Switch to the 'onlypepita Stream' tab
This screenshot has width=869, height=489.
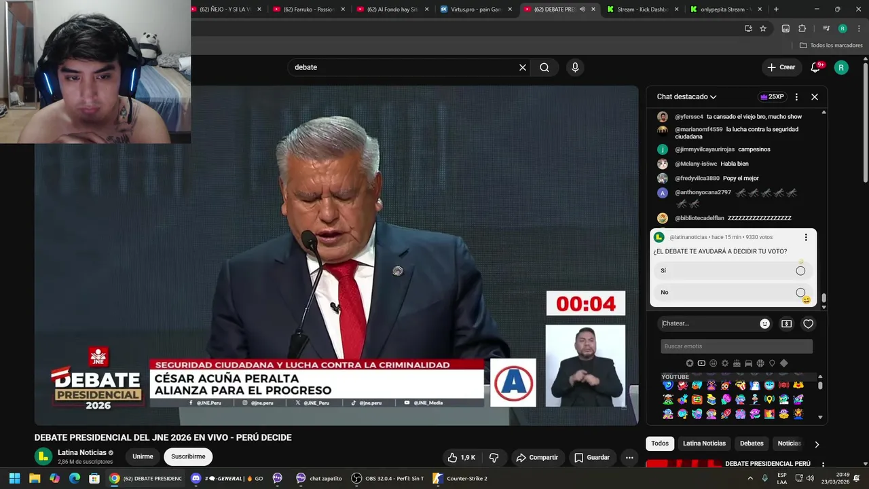pos(726,10)
